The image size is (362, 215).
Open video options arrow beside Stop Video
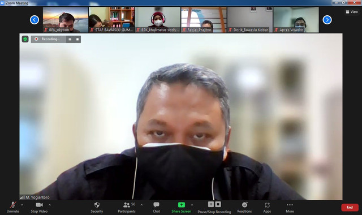(x=50, y=205)
